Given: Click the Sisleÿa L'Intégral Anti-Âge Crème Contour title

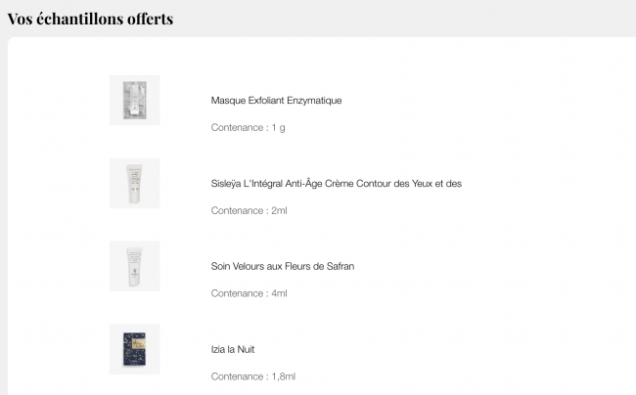Looking at the screenshot, I should click(x=336, y=184).
